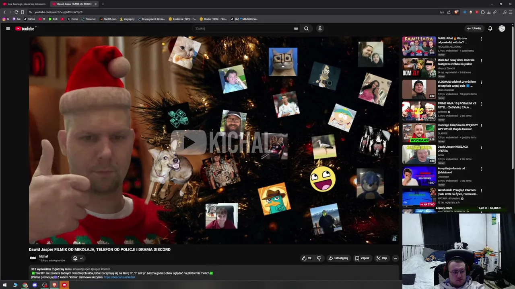Dislike the video with thumbs down
This screenshot has width=515, height=289.
click(x=319, y=258)
